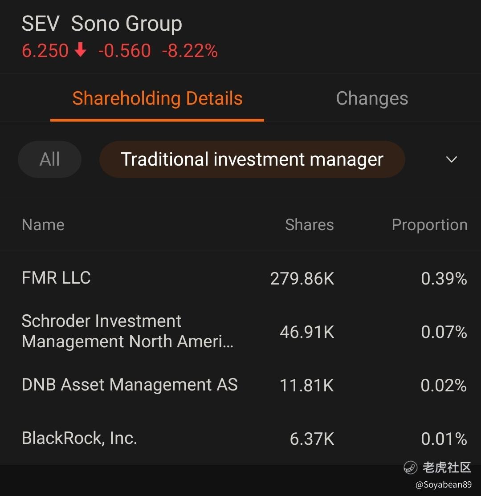This screenshot has height=496, width=481.
Task: Click the -8.22% change percentage
Action: coord(190,51)
